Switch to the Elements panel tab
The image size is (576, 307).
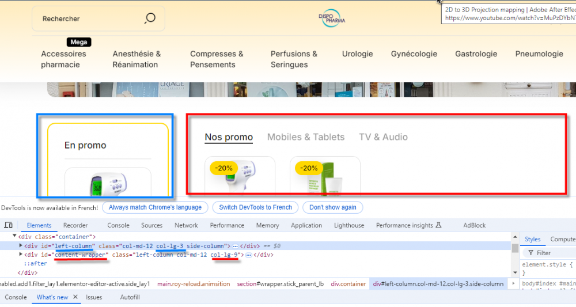pos(39,225)
